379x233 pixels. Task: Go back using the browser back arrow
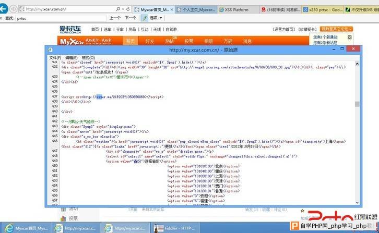3,9
